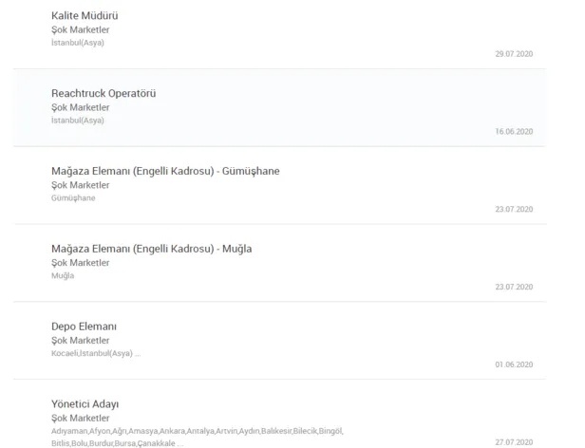Select Mağaza Elemanı (Engelli Kadrosu) - Gümüşhane listing
The height and width of the screenshot is (448, 585).
(x=165, y=171)
